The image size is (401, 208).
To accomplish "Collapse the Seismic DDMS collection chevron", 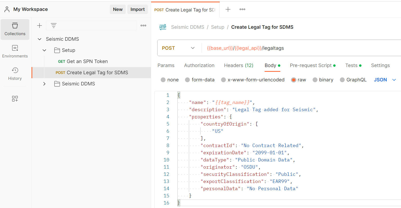I will click(x=40, y=39).
